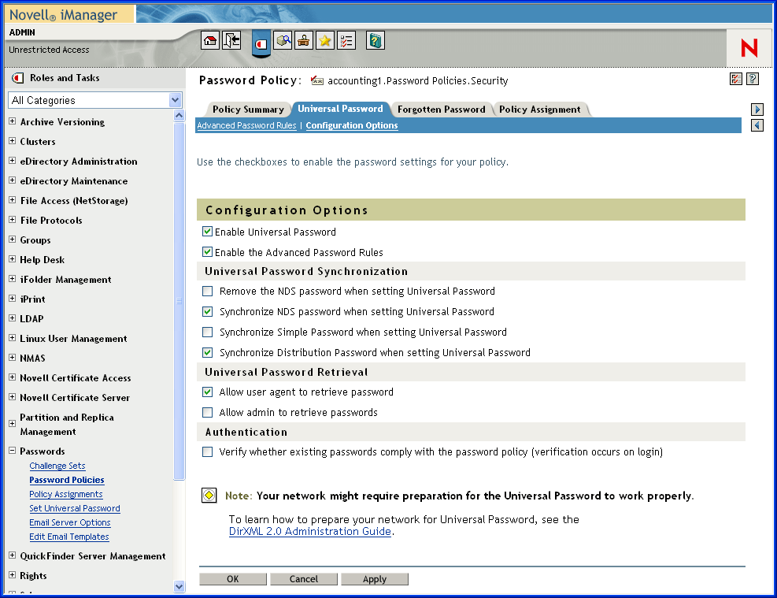This screenshot has height=598, width=777.
Task: Switch to the Forgotten Password tab
Action: pyautogui.click(x=441, y=109)
